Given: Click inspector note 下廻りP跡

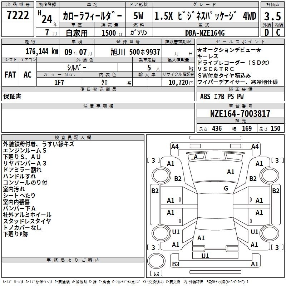Looking at the screenshot, I should (15, 234).
